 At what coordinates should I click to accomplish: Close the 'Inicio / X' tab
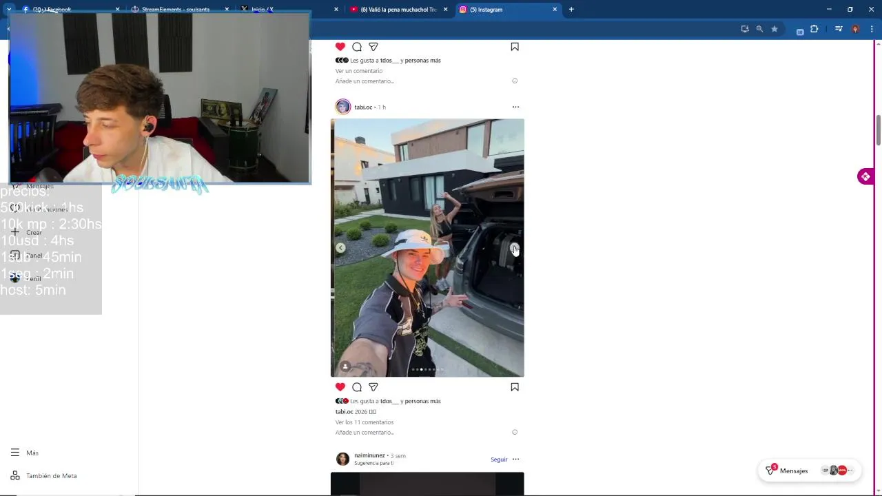coord(336,10)
